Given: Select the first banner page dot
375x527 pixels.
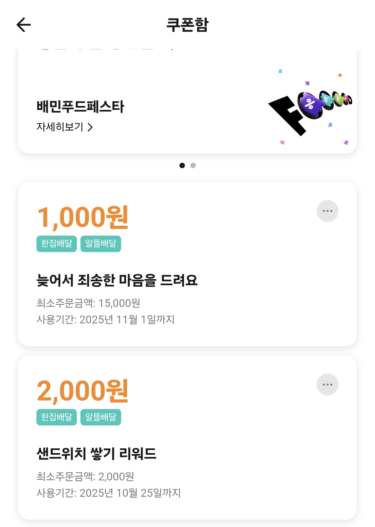Looking at the screenshot, I should (182, 166).
